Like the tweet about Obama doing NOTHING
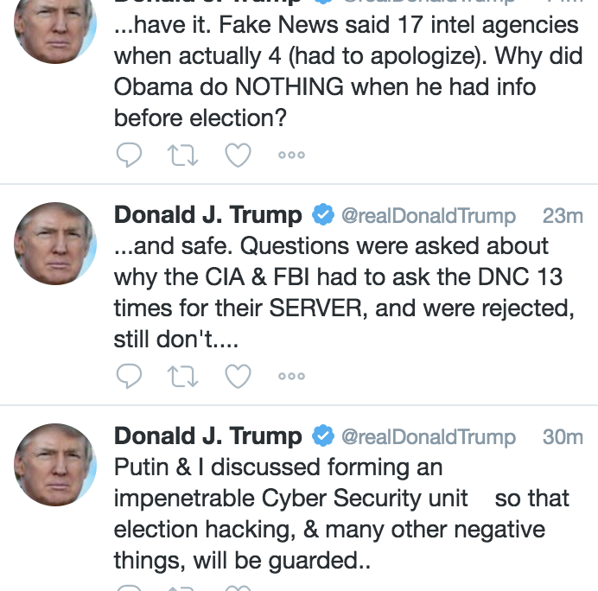Image resolution: width=598 pixels, height=591 pixels. pos(238,155)
